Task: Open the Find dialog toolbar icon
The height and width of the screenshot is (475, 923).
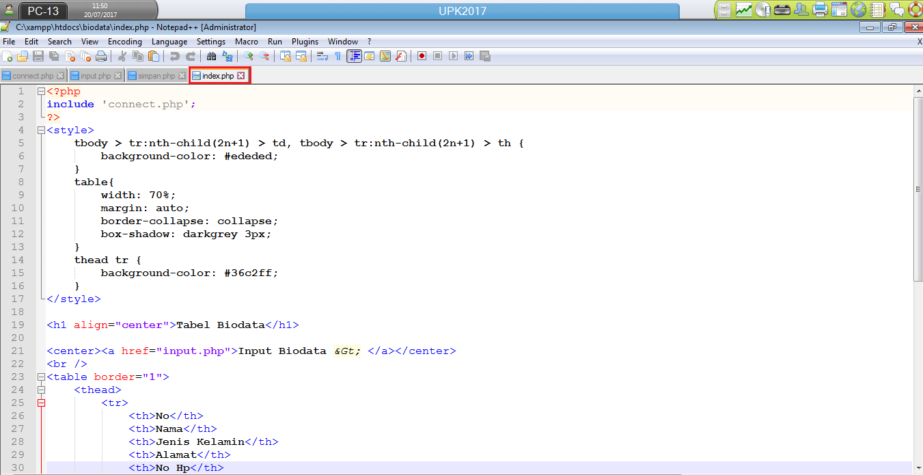Action: [212, 56]
